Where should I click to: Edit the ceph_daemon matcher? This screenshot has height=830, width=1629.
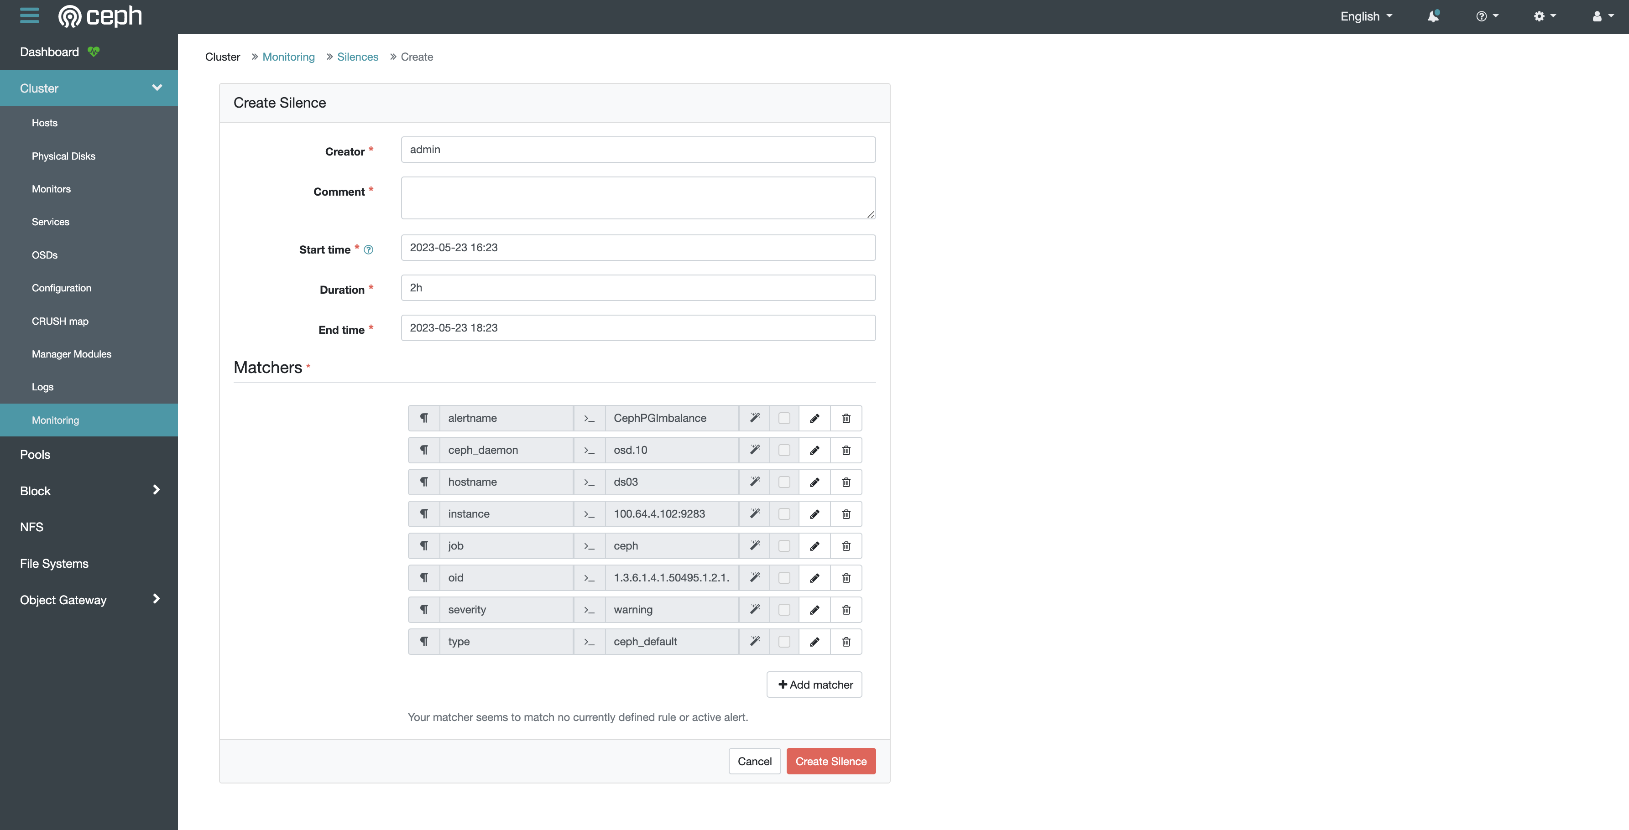pos(814,450)
